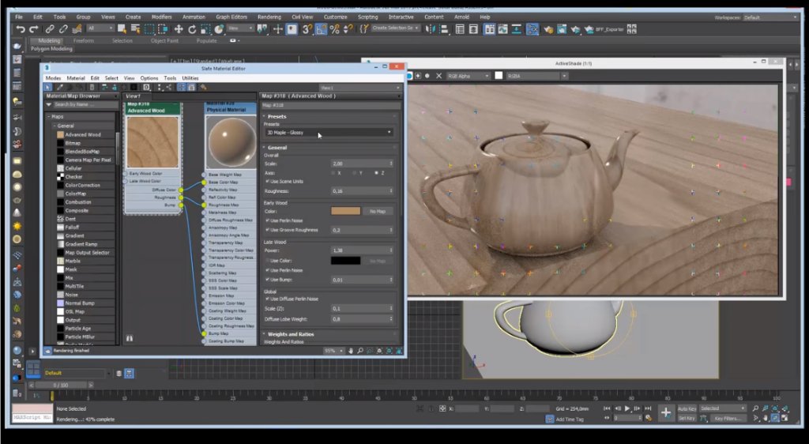Click the Slate editor Pan hand icon
Image resolution: width=809 pixels, height=444 pixels.
point(351,351)
